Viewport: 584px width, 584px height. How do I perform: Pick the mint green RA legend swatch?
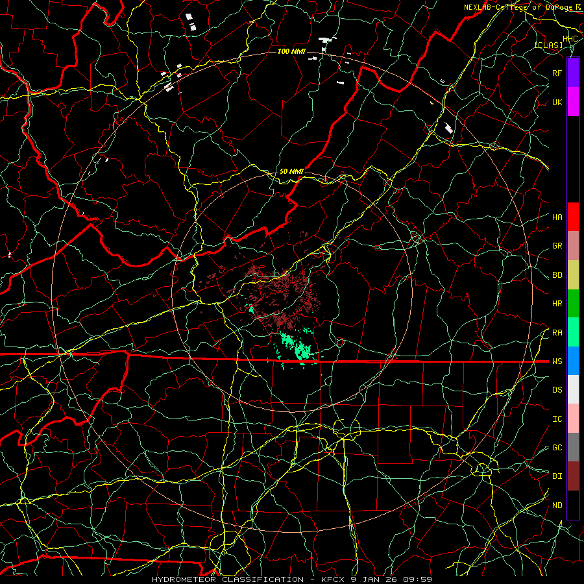(x=573, y=332)
